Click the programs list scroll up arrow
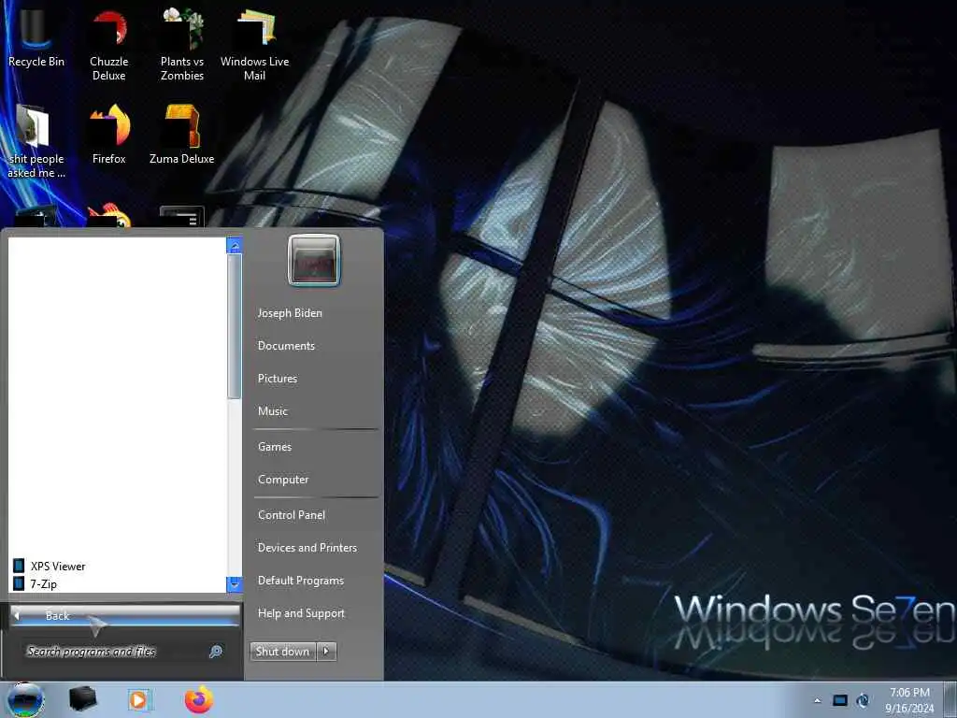957x718 pixels. point(235,246)
